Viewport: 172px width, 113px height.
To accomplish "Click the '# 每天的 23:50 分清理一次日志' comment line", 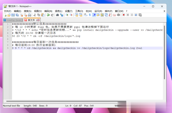I will tap(34, 33).
